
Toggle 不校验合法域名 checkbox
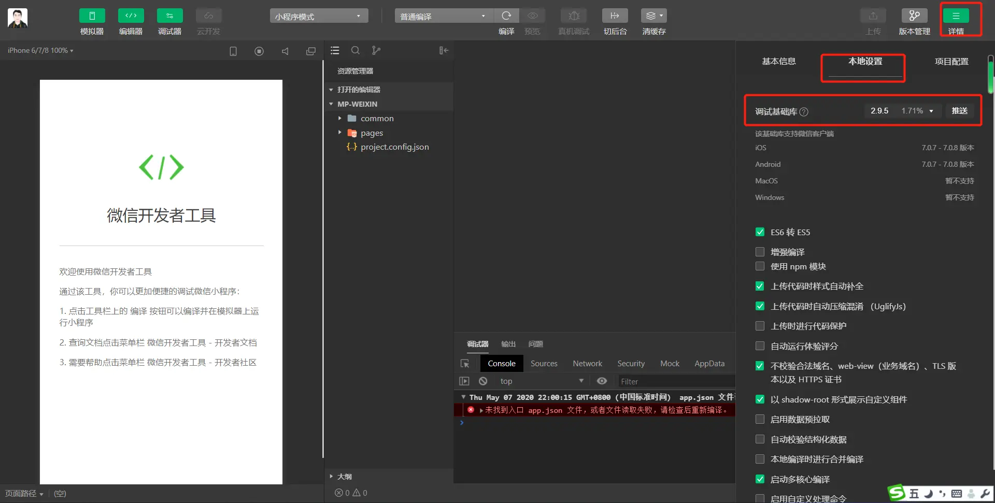point(760,366)
